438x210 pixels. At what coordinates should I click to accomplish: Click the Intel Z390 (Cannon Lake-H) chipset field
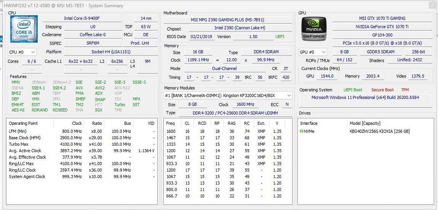(x=240, y=28)
